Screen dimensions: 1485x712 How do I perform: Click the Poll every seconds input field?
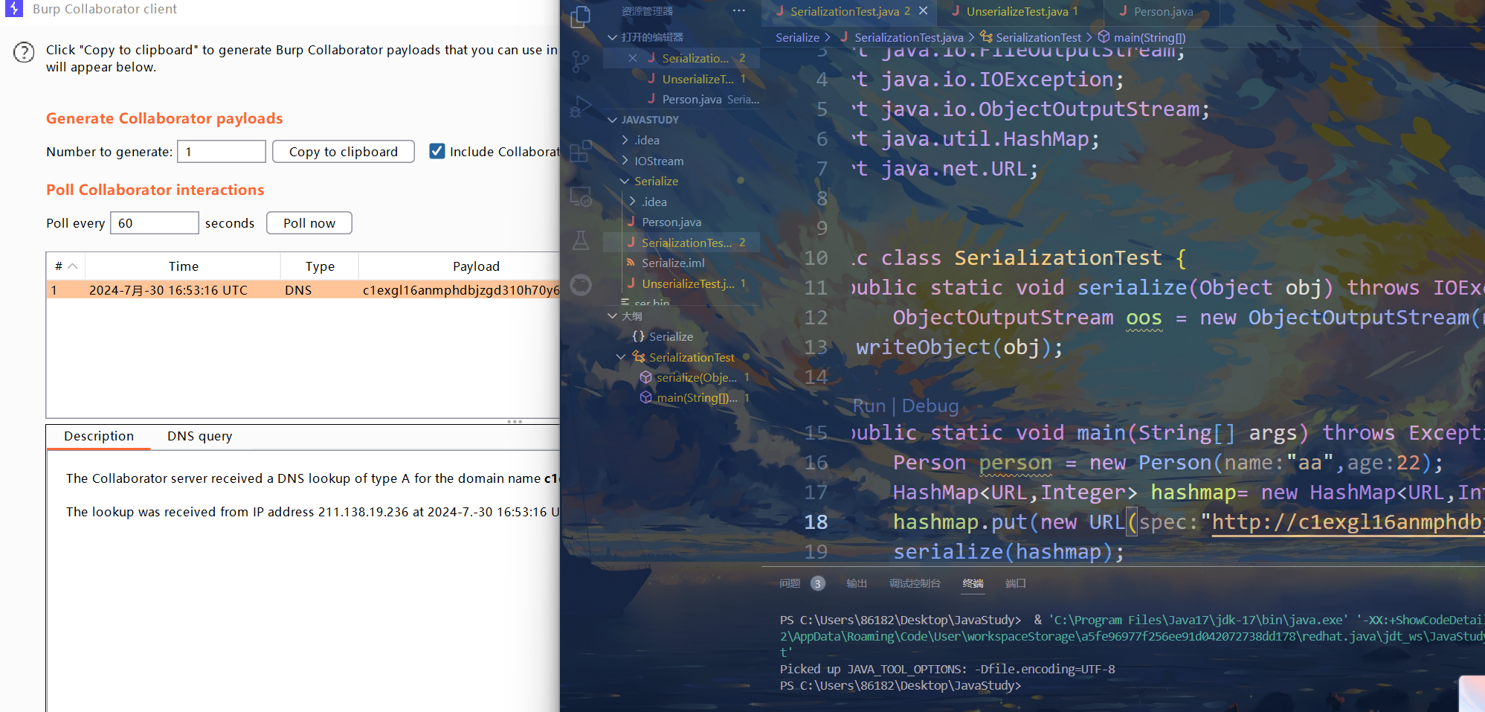(155, 222)
